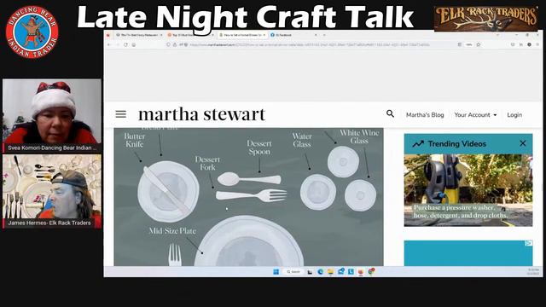Click the Martha Stewart search magnifier icon
This screenshot has height=307, width=546.
click(391, 113)
